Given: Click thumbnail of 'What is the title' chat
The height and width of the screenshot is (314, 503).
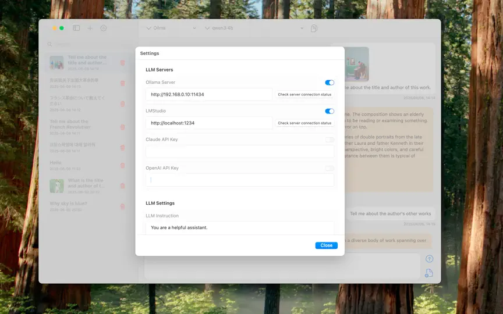Looking at the screenshot, I should pos(56,186).
